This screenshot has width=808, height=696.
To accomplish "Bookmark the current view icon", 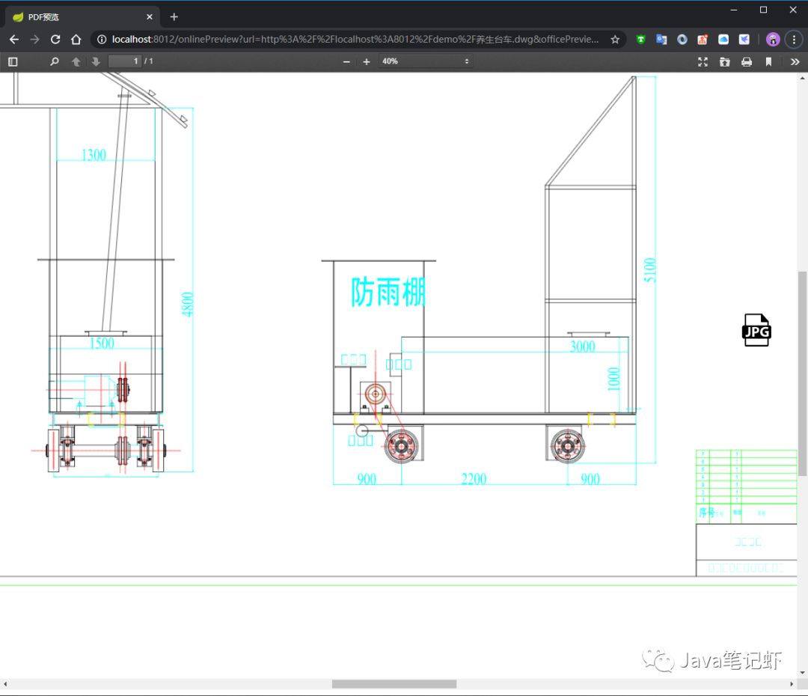I will coord(768,62).
